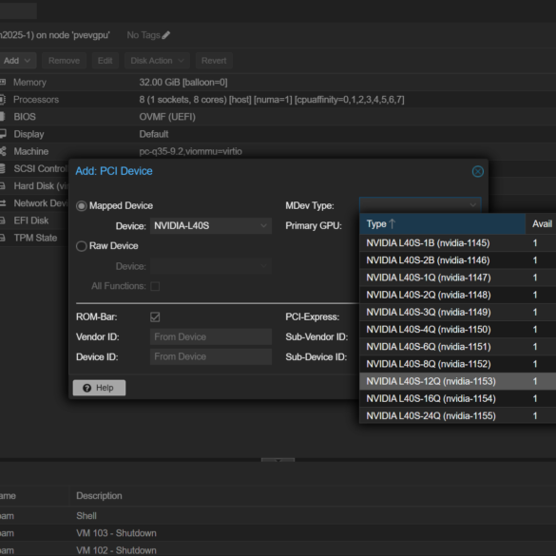
Task: Choose NVIDIA L40S-6Q (nvidia-1151)
Action: point(458,347)
